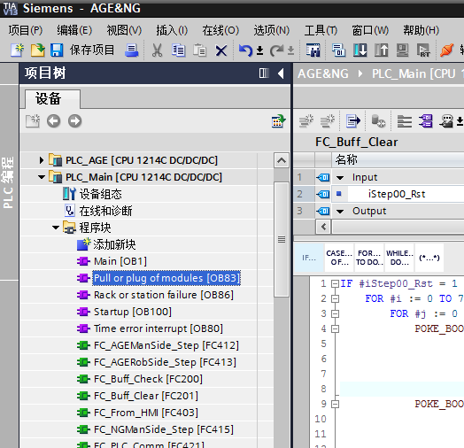Click the Undo arrow icon
This screenshot has width=464, height=448.
point(245,50)
